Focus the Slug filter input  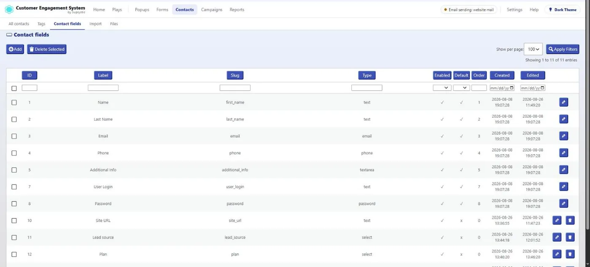235,88
